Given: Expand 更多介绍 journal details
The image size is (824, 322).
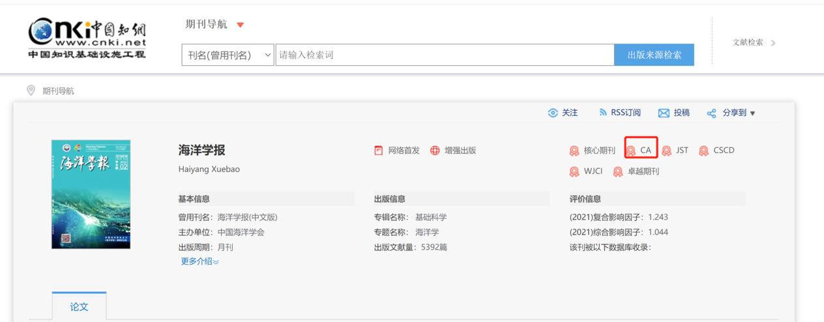Looking at the screenshot, I should pyautogui.click(x=199, y=261).
